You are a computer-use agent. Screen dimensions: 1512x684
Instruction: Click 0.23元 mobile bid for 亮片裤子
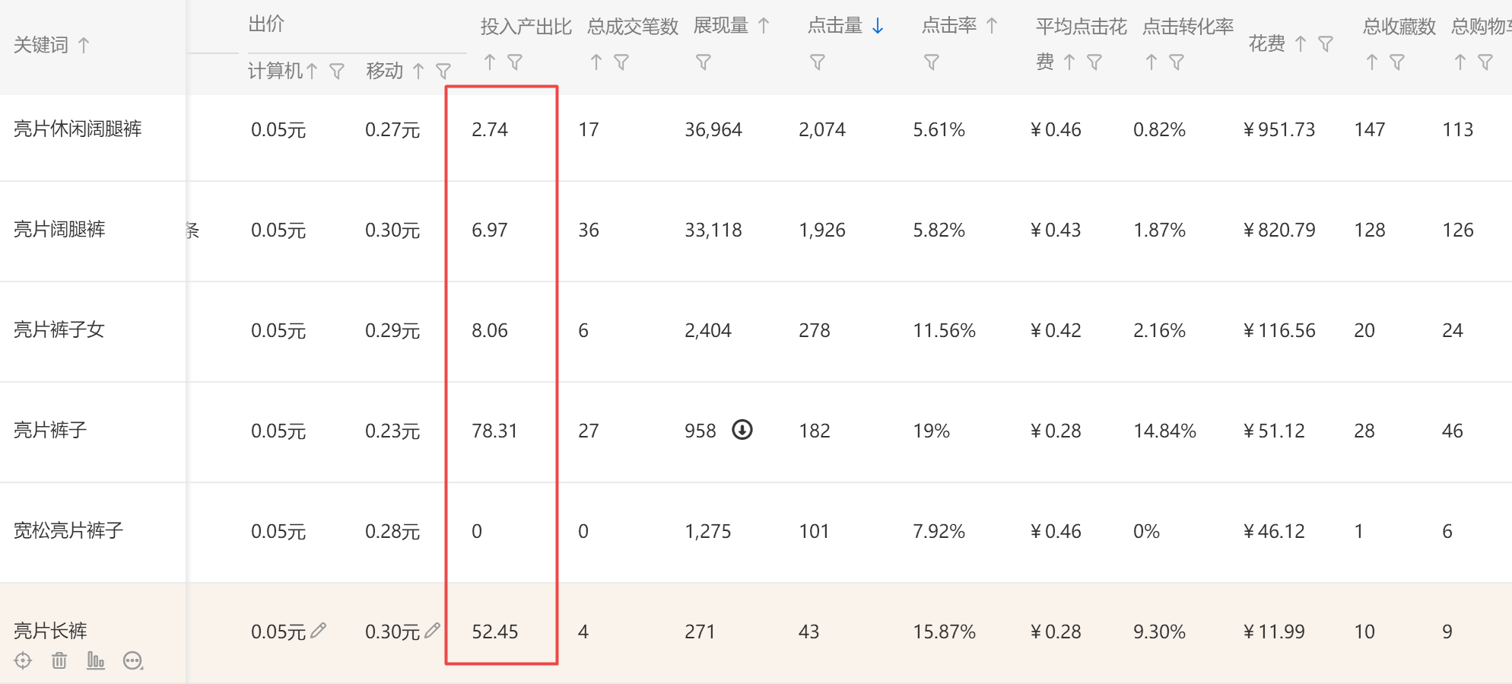[392, 431]
